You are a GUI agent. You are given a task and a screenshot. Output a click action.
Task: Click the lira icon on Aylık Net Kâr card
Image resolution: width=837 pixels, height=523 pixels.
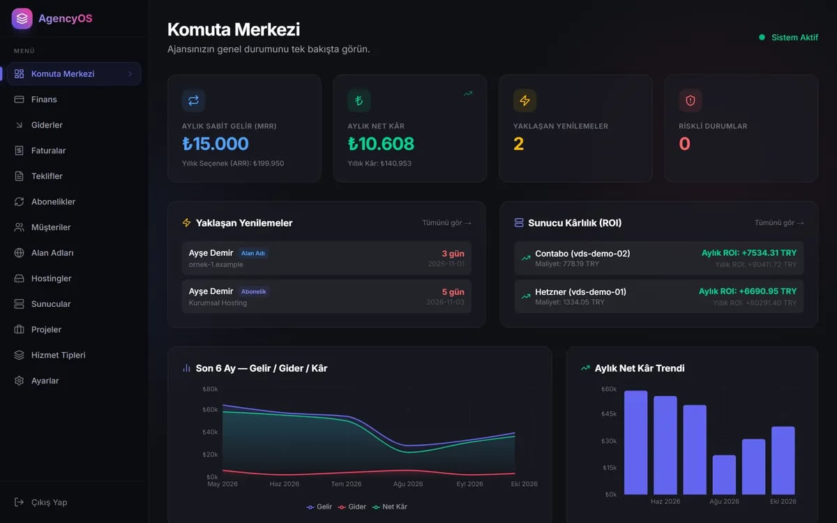[x=359, y=100]
